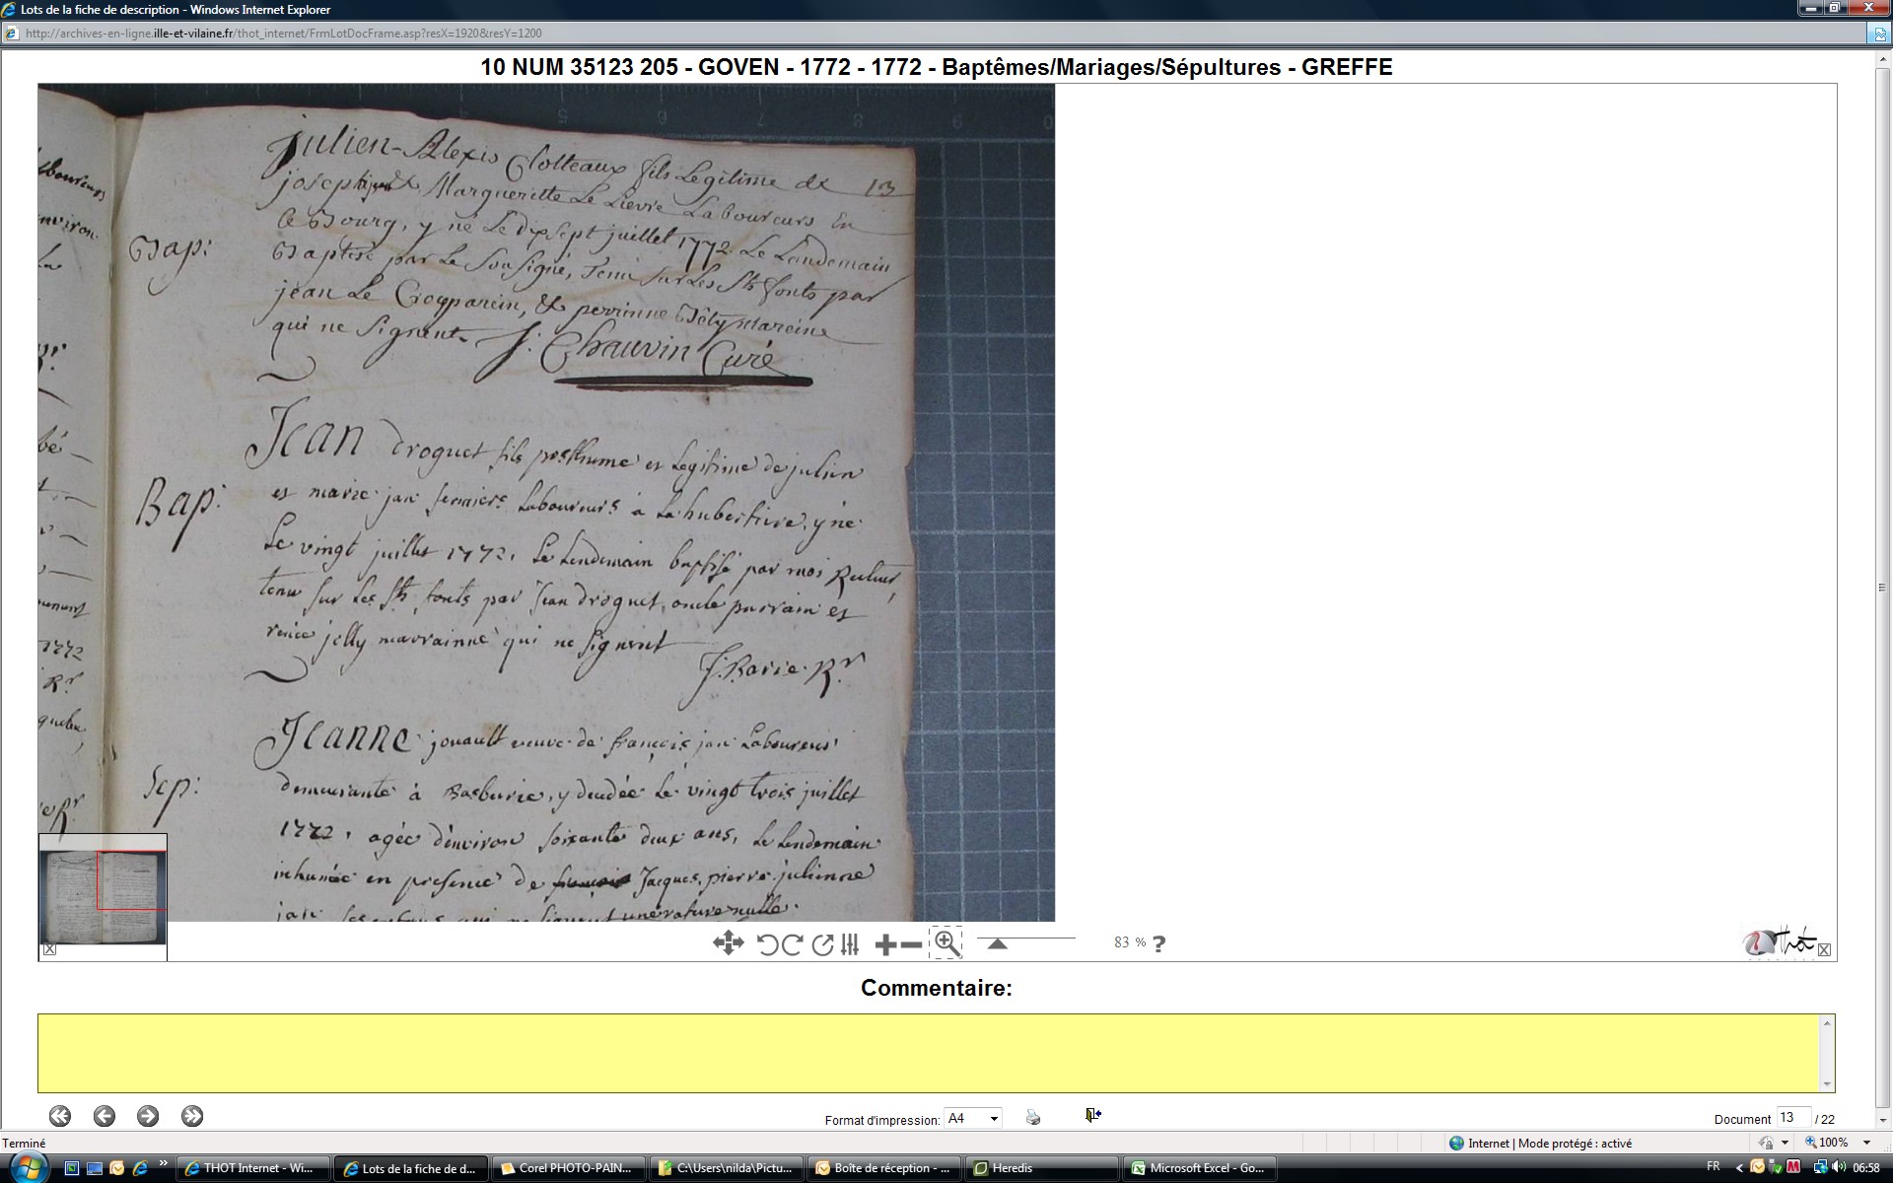Click the yellow Commentaire text area
The height and width of the screenshot is (1183, 1893).
[x=931, y=1052]
